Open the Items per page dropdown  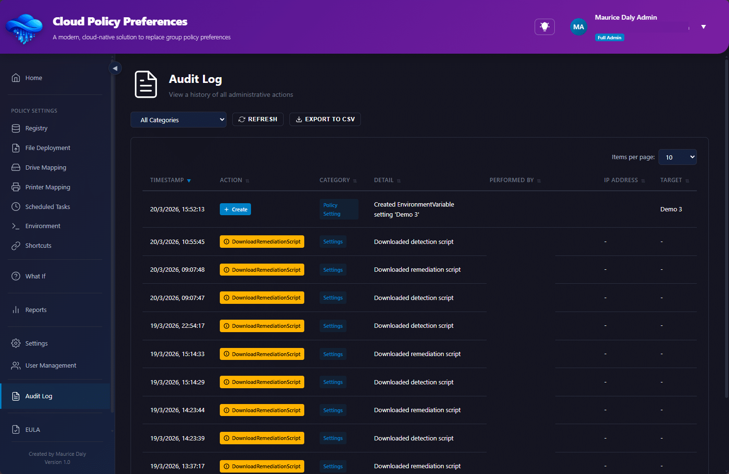tap(677, 157)
